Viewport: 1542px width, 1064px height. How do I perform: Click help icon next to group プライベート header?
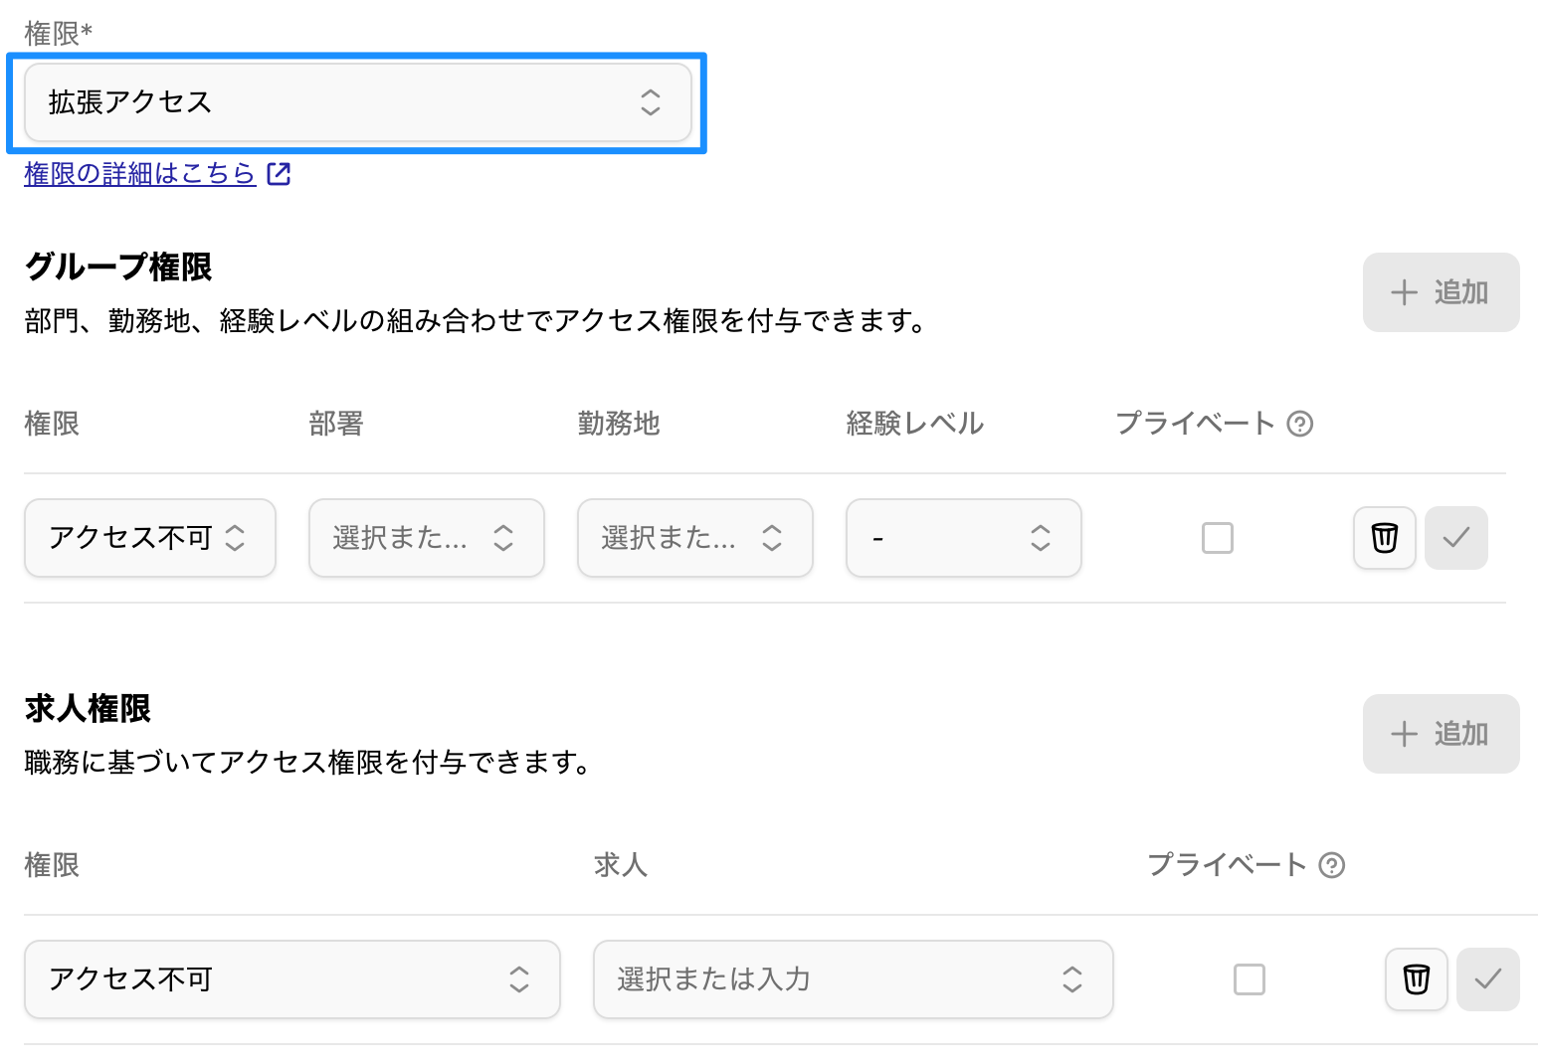tap(1299, 425)
